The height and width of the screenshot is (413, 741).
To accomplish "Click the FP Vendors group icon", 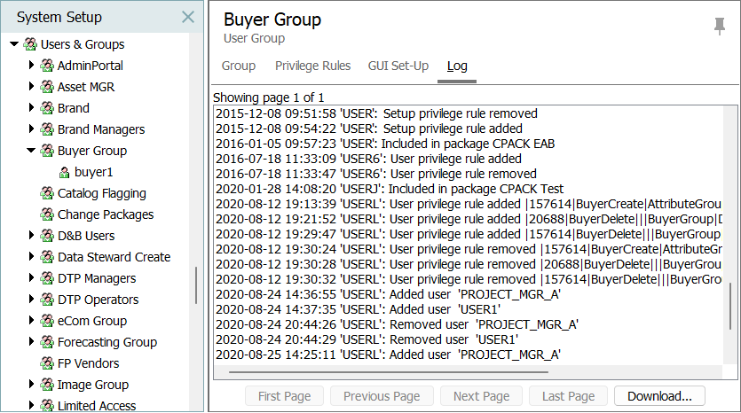I will tap(47, 363).
